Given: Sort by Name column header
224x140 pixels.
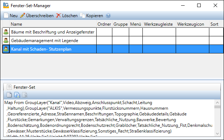Looking at the screenshot, I should [53, 24].
